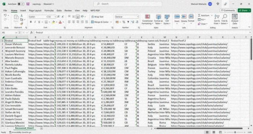Image resolution: width=253 pixels, height=134 pixels.
Task: Adjust the zoom slider in status bar
Action: (x=235, y=132)
